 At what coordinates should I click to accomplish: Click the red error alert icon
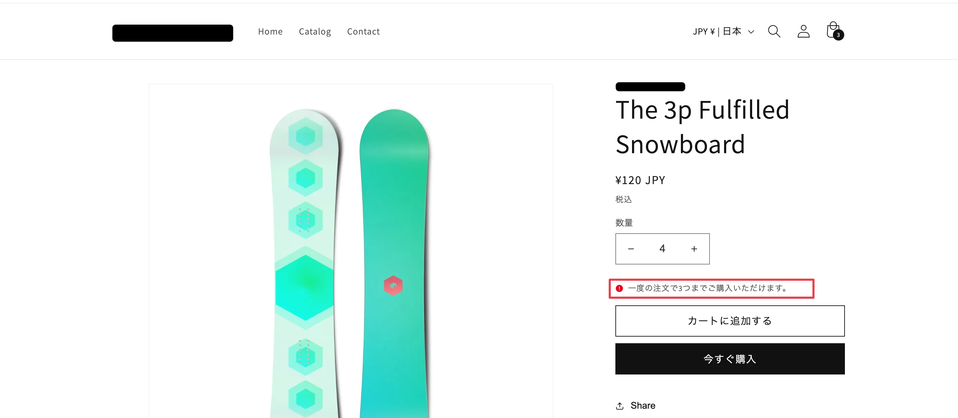tap(619, 288)
